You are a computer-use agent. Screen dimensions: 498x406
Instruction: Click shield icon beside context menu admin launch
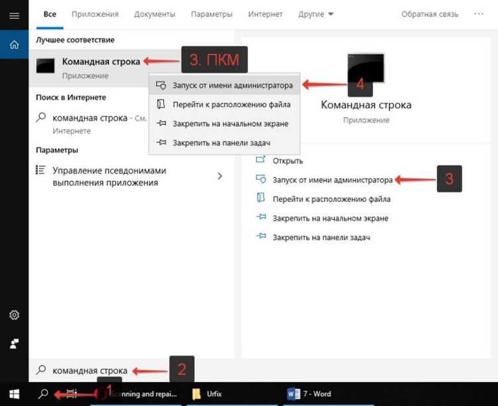coord(161,85)
